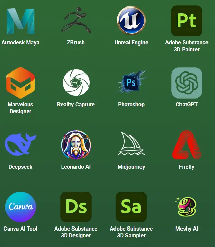Click the "Reality Capture" text label
The height and width of the screenshot is (247, 215).
(x=76, y=104)
